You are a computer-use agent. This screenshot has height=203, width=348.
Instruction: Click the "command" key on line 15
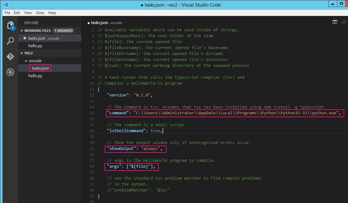118,113
